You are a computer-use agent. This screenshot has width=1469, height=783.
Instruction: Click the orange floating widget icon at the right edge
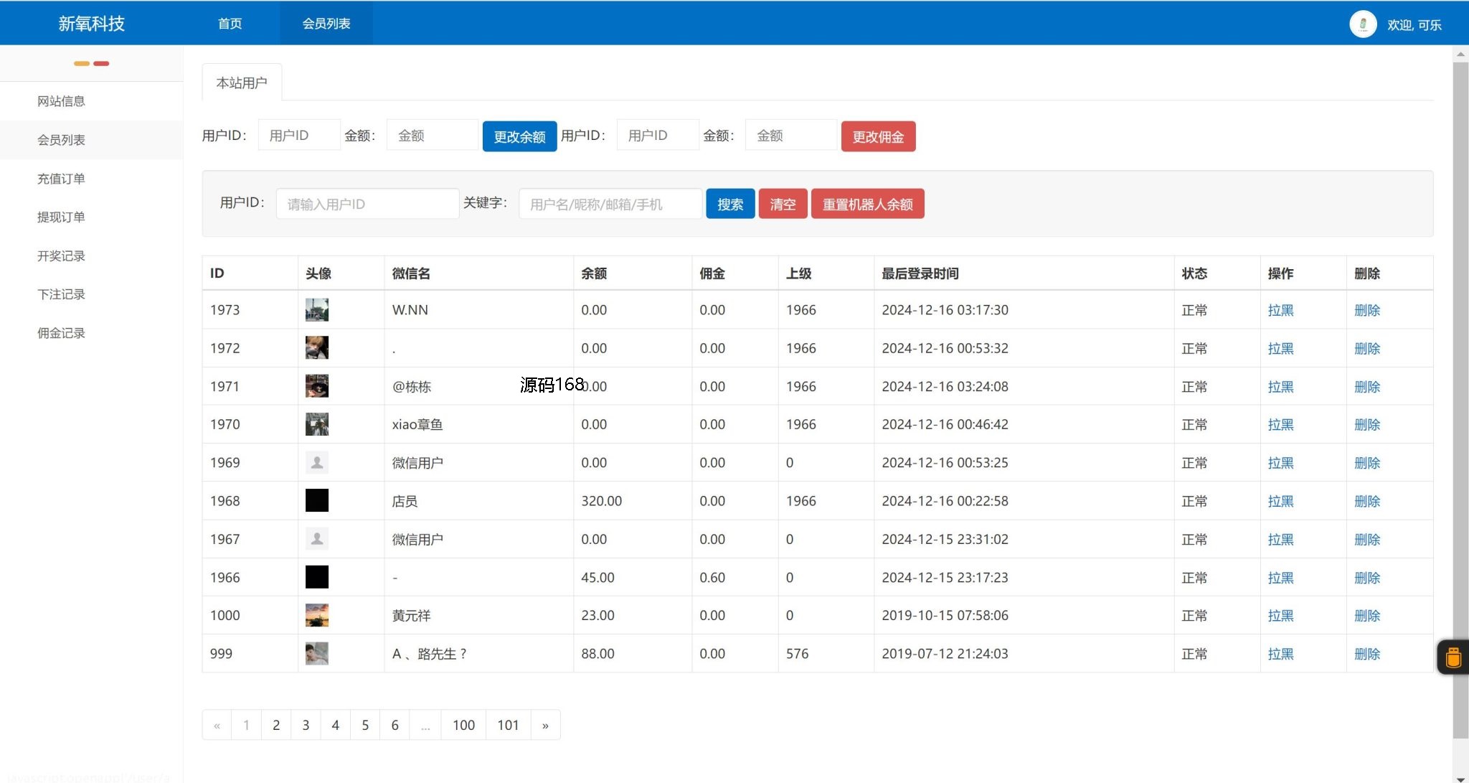1453,657
